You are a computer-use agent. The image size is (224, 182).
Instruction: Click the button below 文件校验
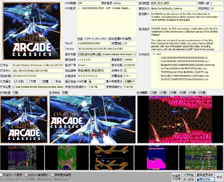click(x=188, y=179)
